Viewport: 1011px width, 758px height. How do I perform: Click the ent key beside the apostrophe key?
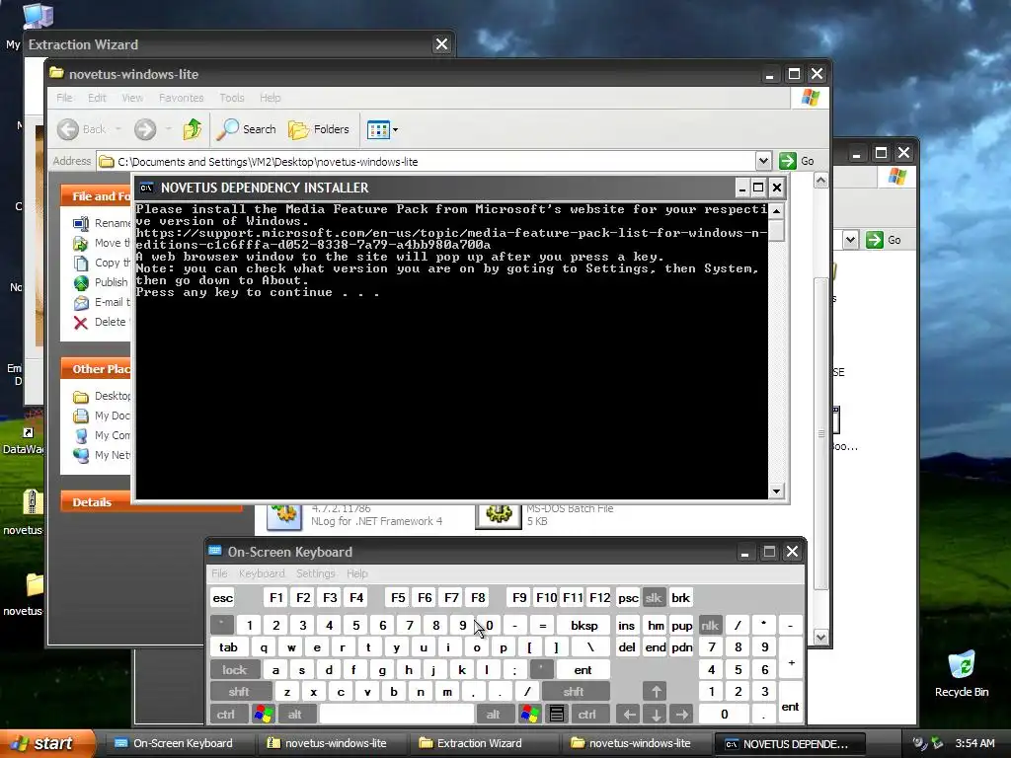tap(583, 670)
